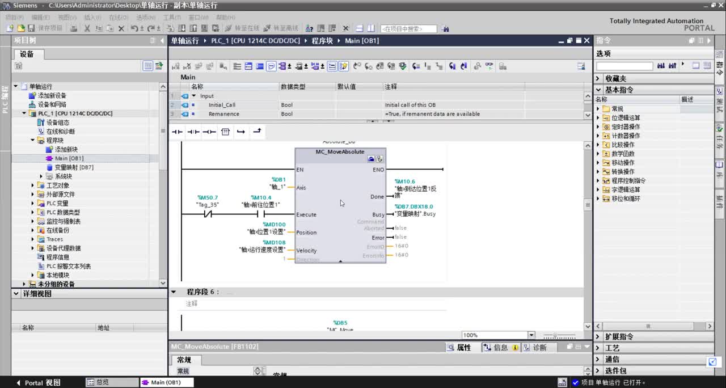
Task: Click the Open project folder icon
Action: 21,28
